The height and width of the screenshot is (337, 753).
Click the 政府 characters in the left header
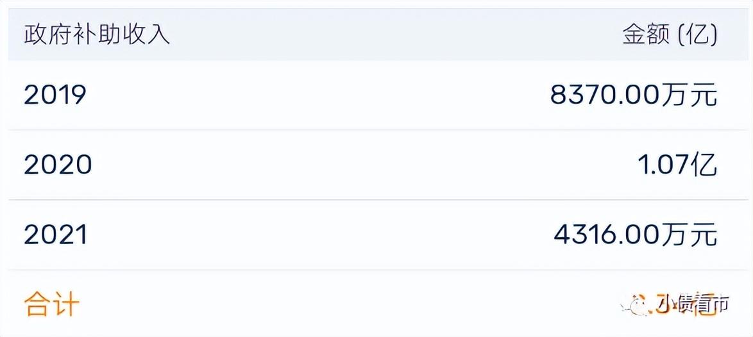(48, 35)
